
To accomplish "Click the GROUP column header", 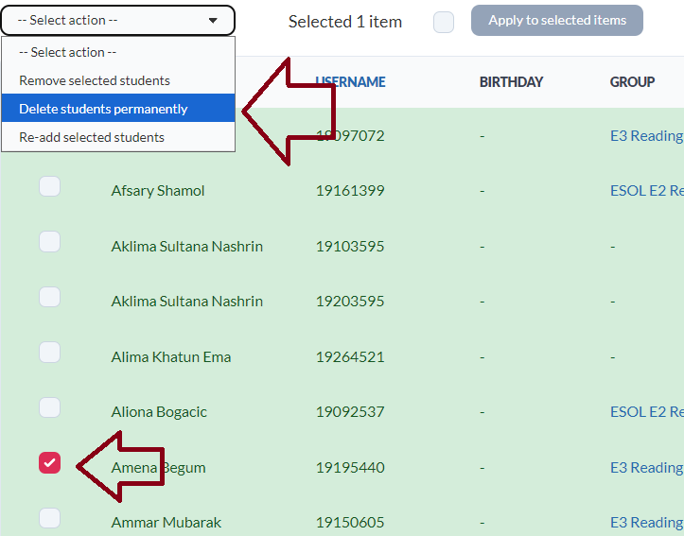I will (632, 82).
